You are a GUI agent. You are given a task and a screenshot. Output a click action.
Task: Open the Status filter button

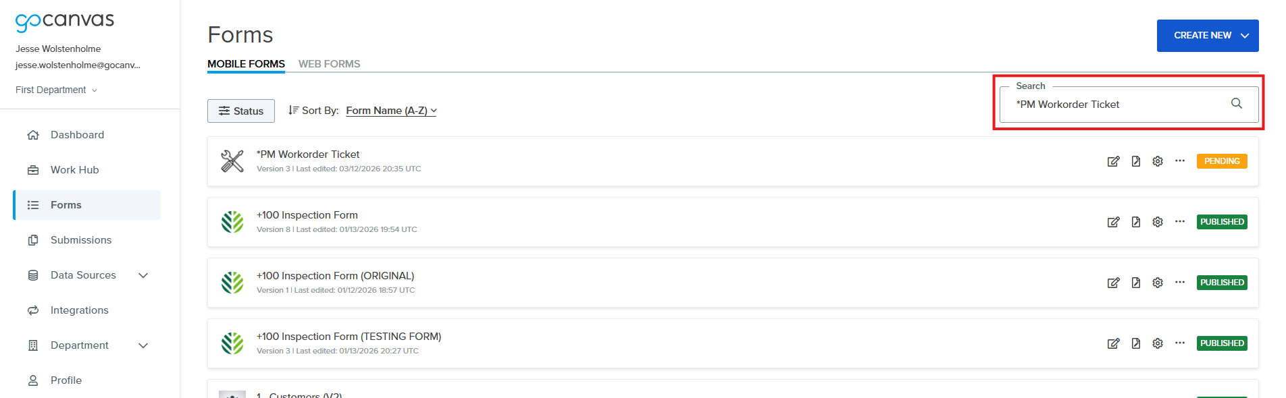click(241, 111)
